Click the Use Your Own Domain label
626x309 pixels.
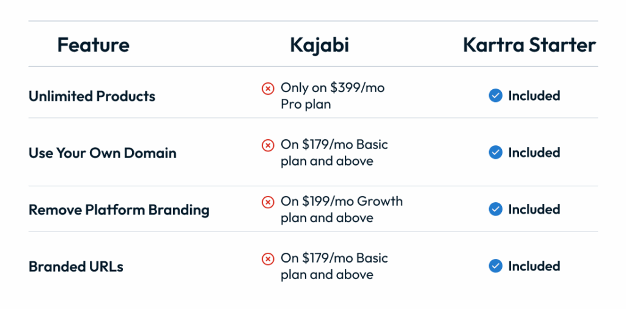coord(102,153)
